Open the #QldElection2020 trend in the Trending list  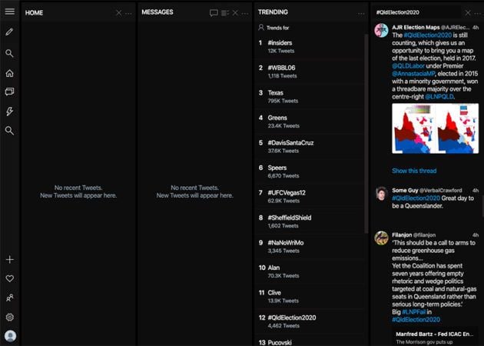pos(310,321)
